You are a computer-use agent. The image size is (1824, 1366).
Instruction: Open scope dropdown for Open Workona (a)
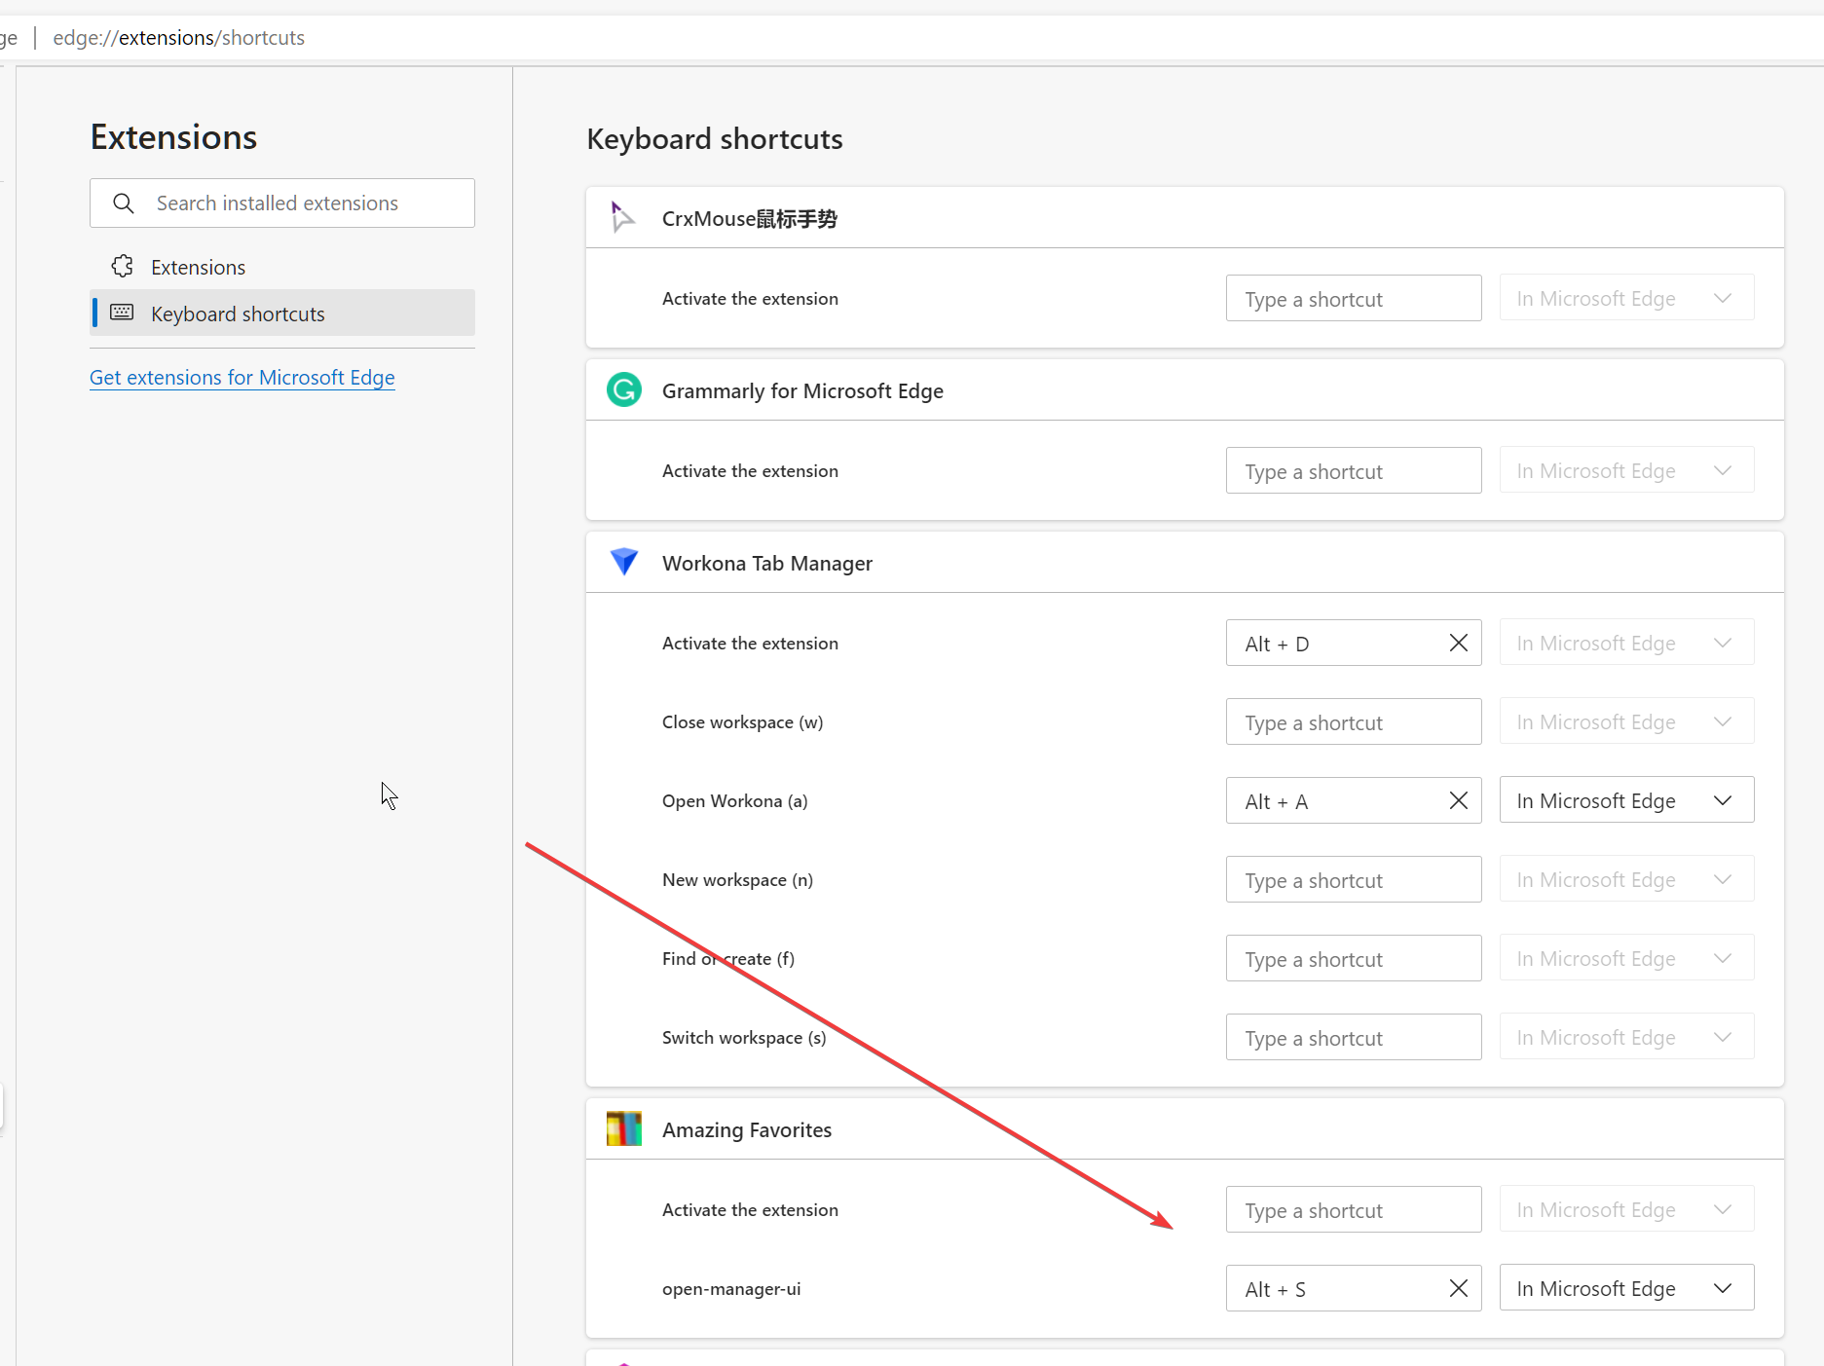click(1626, 800)
